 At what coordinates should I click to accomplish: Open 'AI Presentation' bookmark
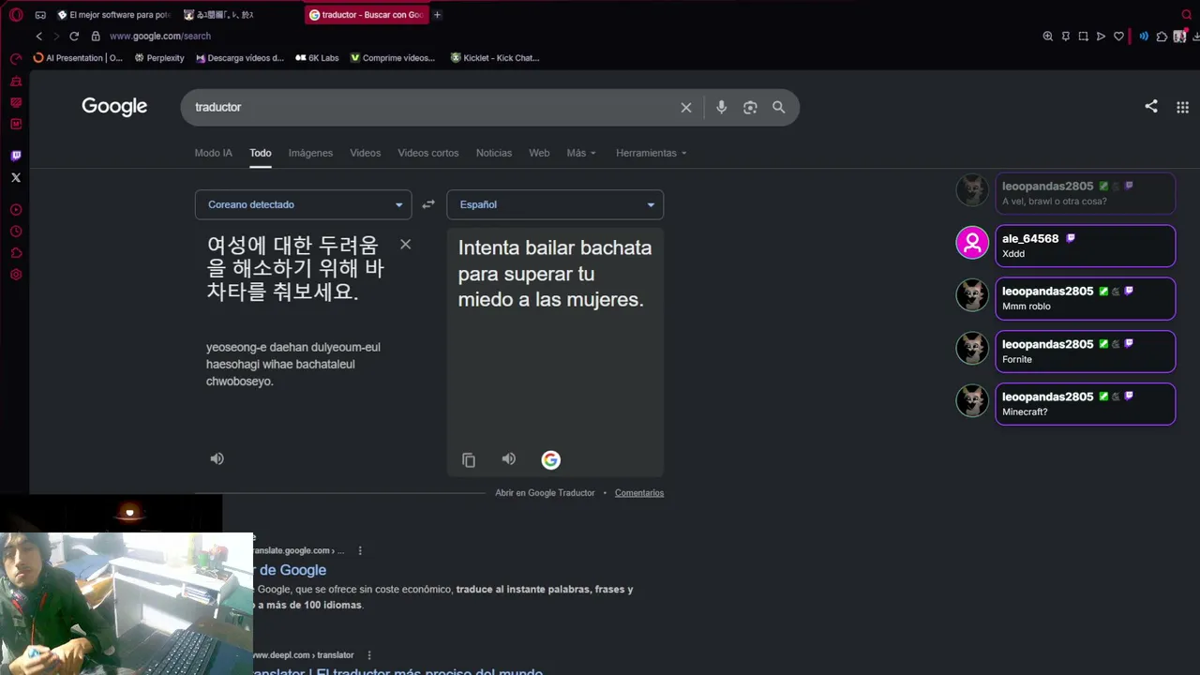[78, 58]
